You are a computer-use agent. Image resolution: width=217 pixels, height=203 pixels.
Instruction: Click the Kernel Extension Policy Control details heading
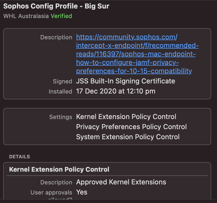(59, 170)
